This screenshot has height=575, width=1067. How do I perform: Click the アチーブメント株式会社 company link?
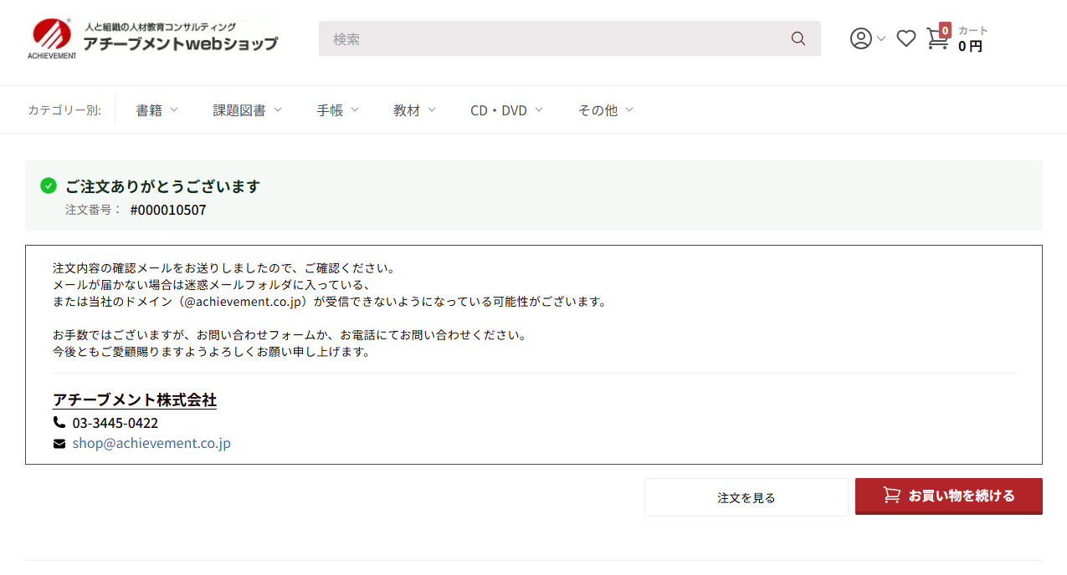135,399
